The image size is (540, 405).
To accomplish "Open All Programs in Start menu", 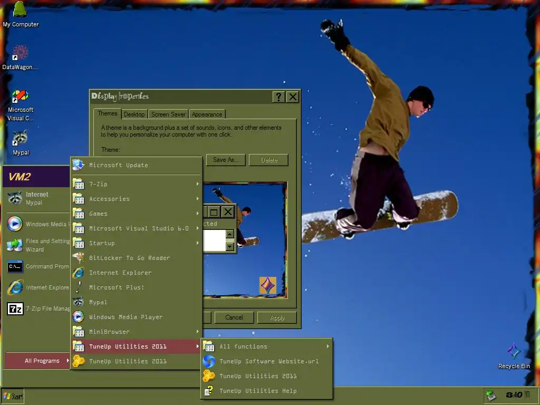I will [38, 361].
